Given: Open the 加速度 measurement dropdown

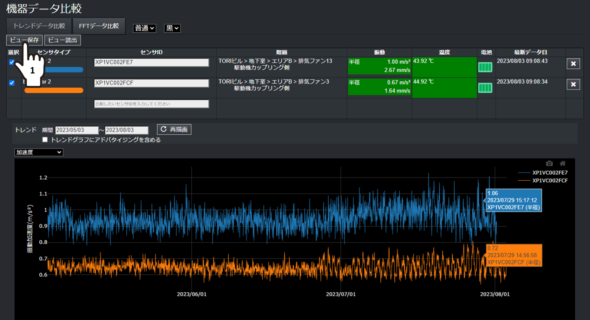Looking at the screenshot, I should 39,152.
